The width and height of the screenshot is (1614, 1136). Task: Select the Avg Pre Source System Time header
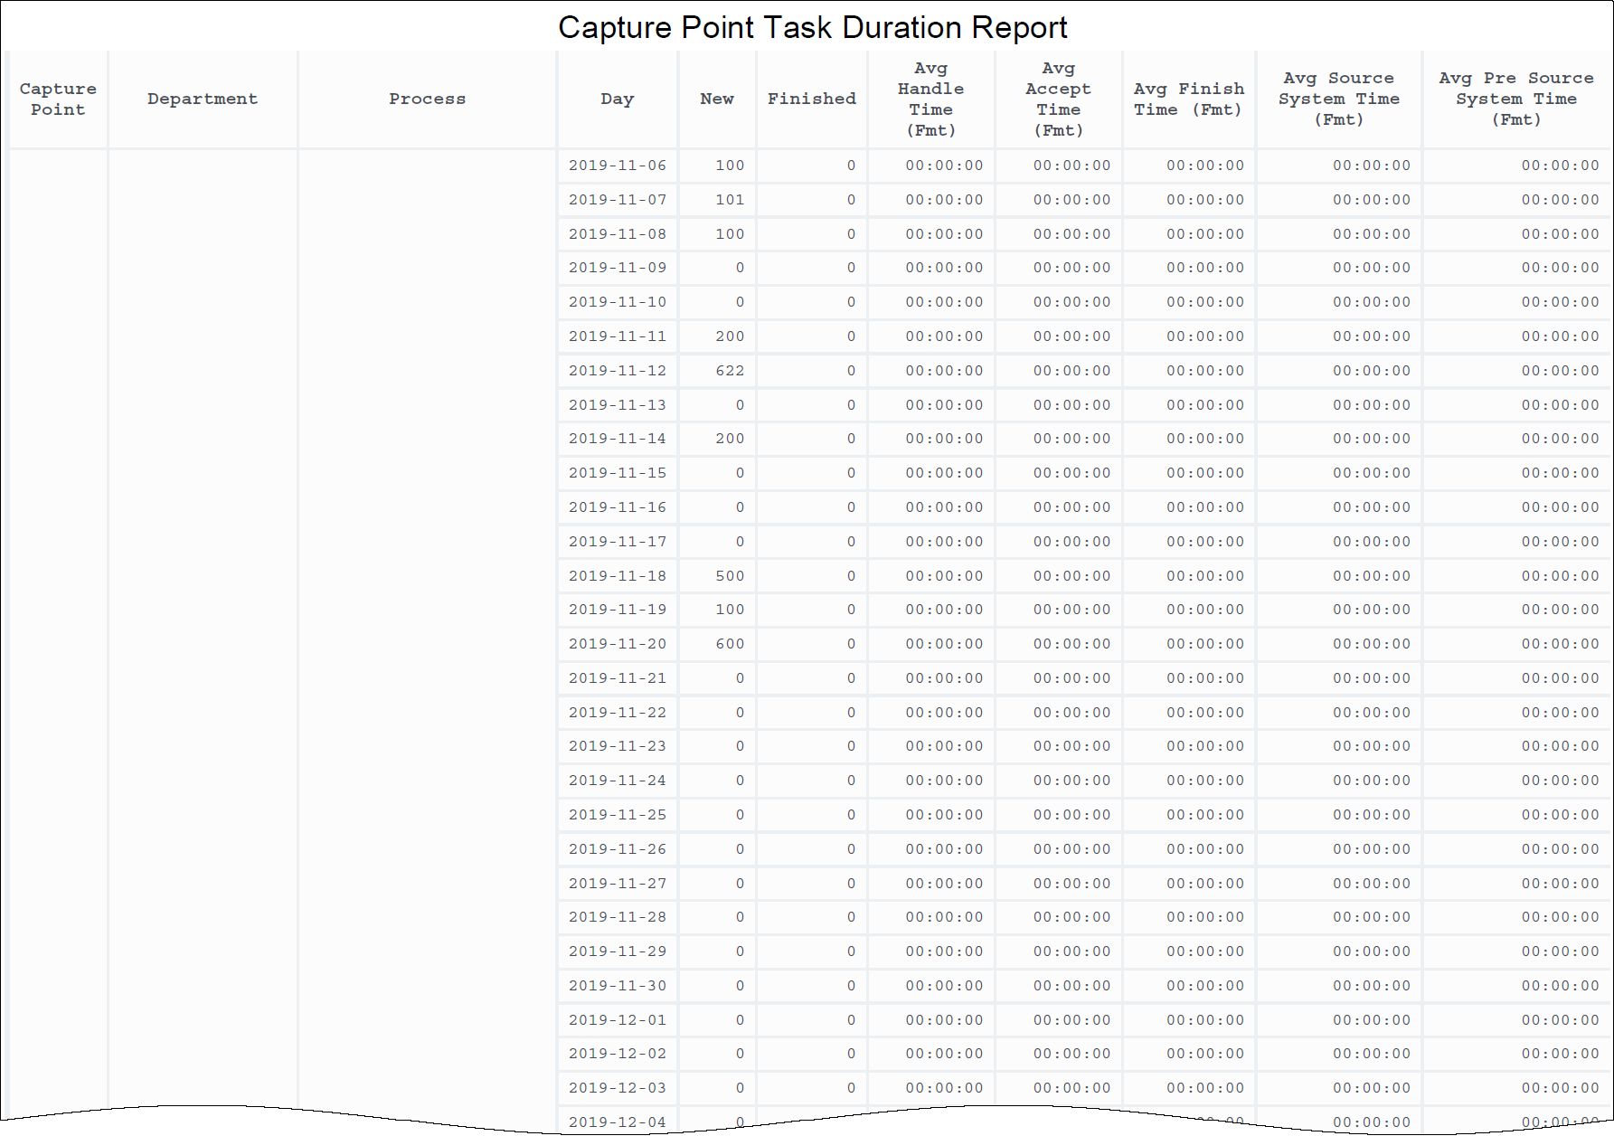pyautogui.click(x=1515, y=99)
